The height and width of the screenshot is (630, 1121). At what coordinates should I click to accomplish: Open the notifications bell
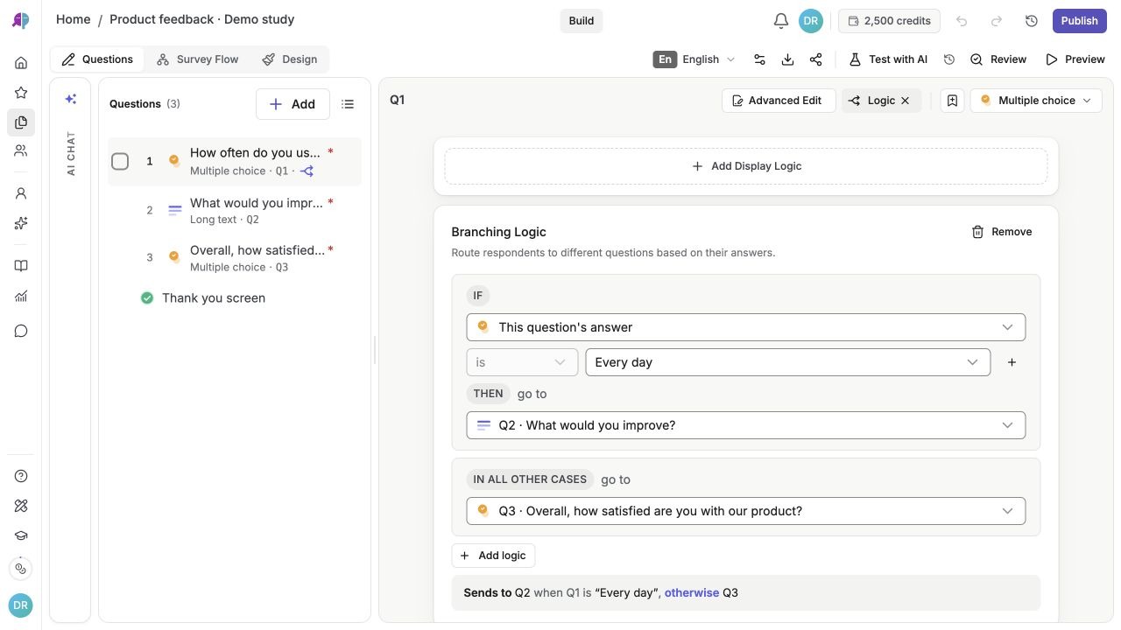point(781,21)
